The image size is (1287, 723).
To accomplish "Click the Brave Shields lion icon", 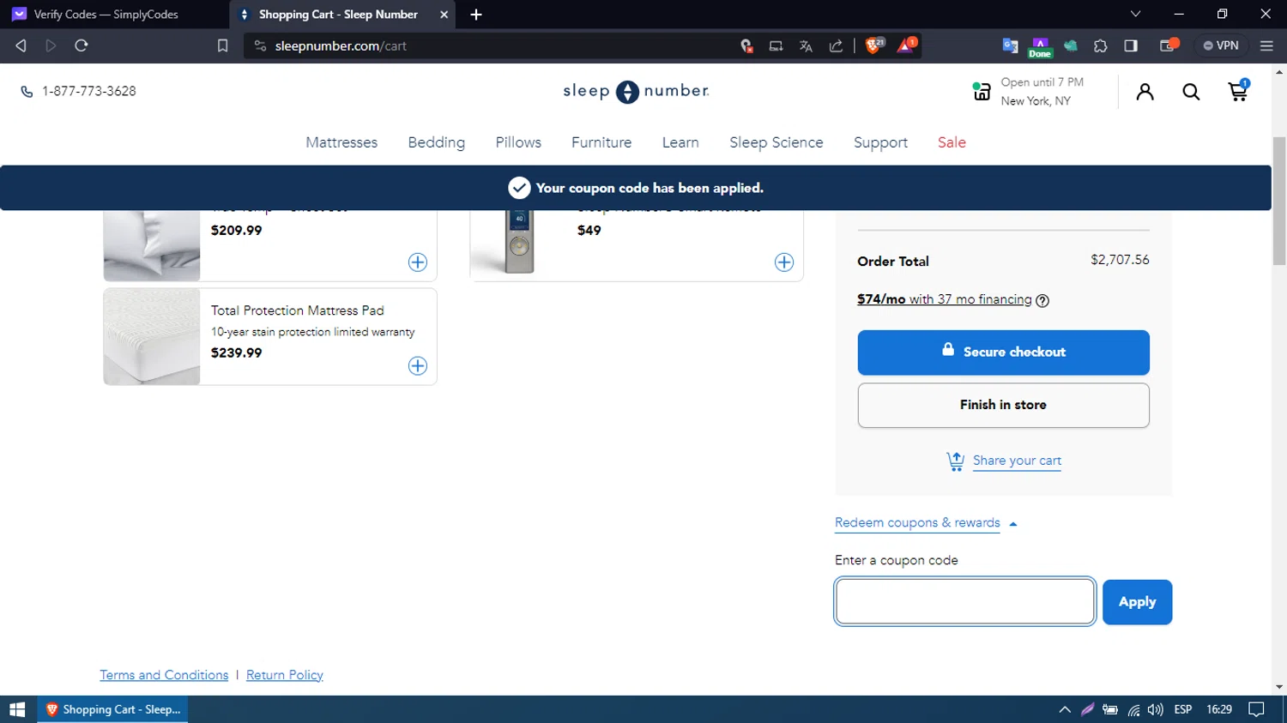I will 874,45.
